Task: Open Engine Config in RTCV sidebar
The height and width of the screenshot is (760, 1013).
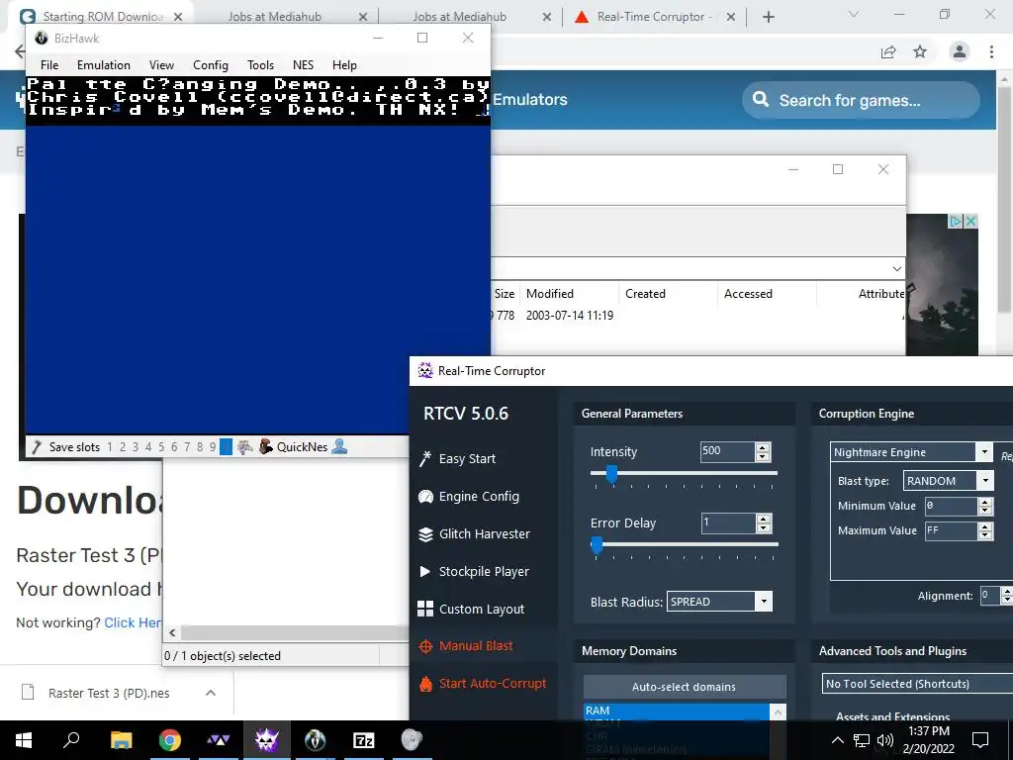Action: [x=469, y=497]
